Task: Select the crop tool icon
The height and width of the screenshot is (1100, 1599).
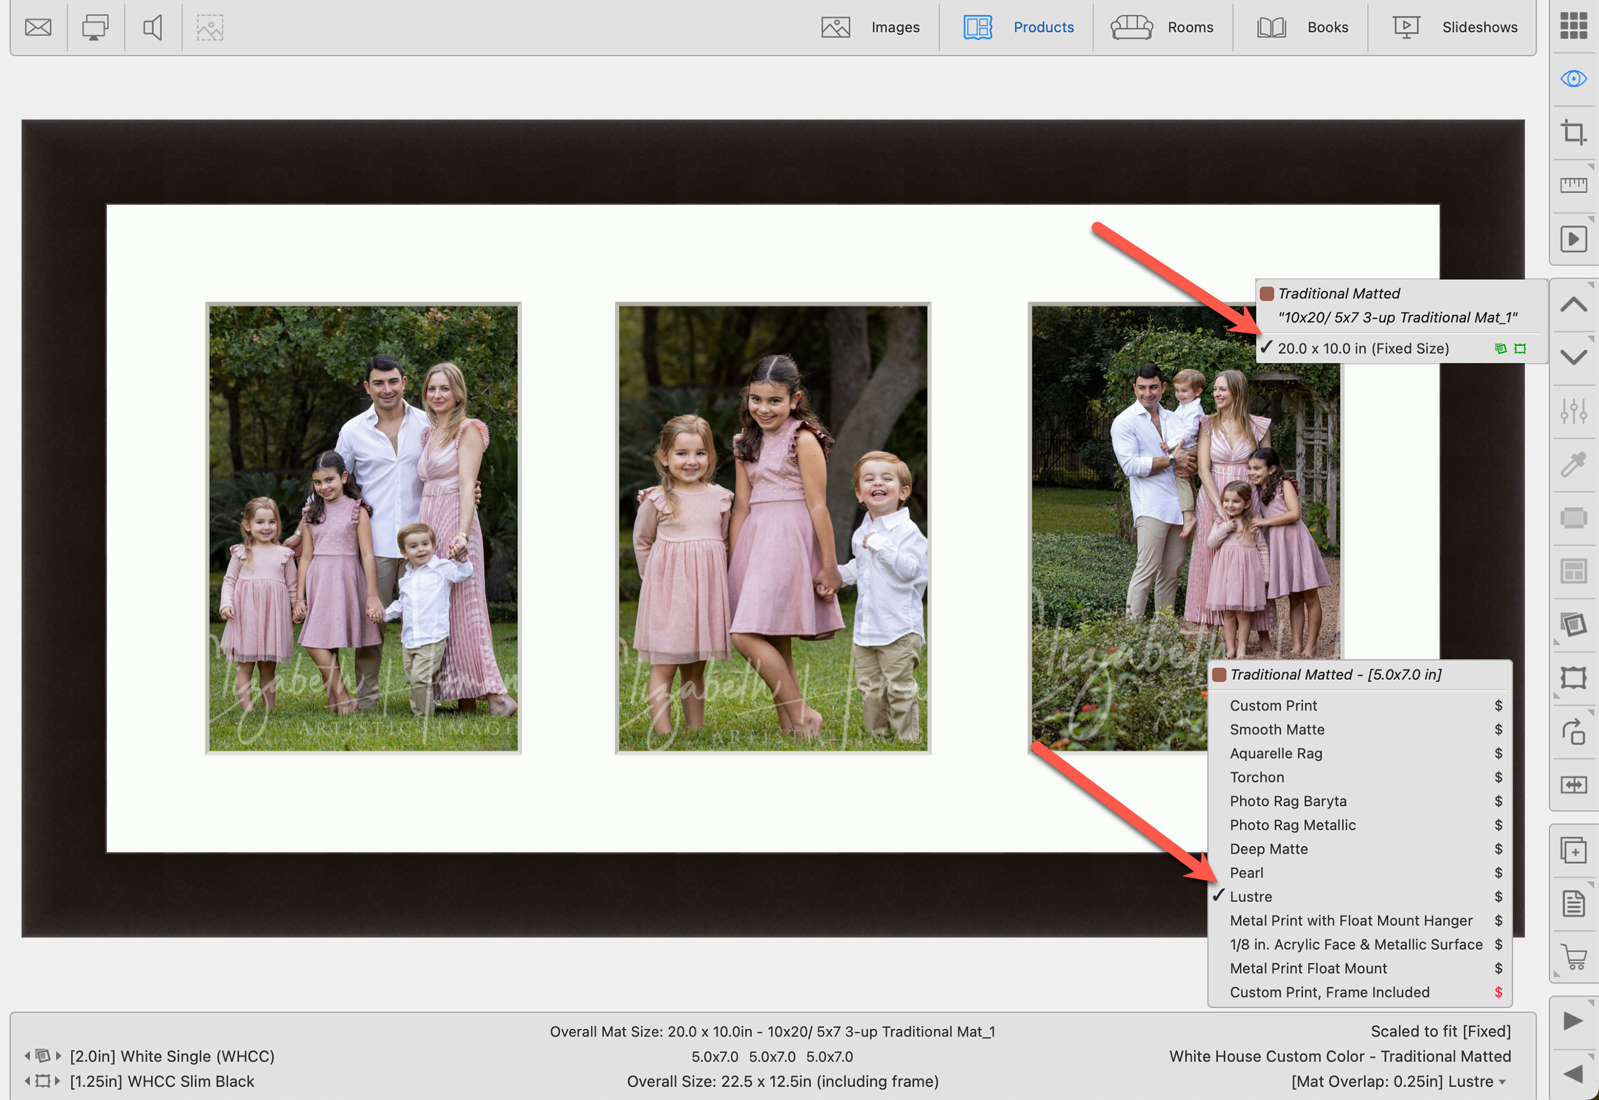Action: coord(1573,132)
